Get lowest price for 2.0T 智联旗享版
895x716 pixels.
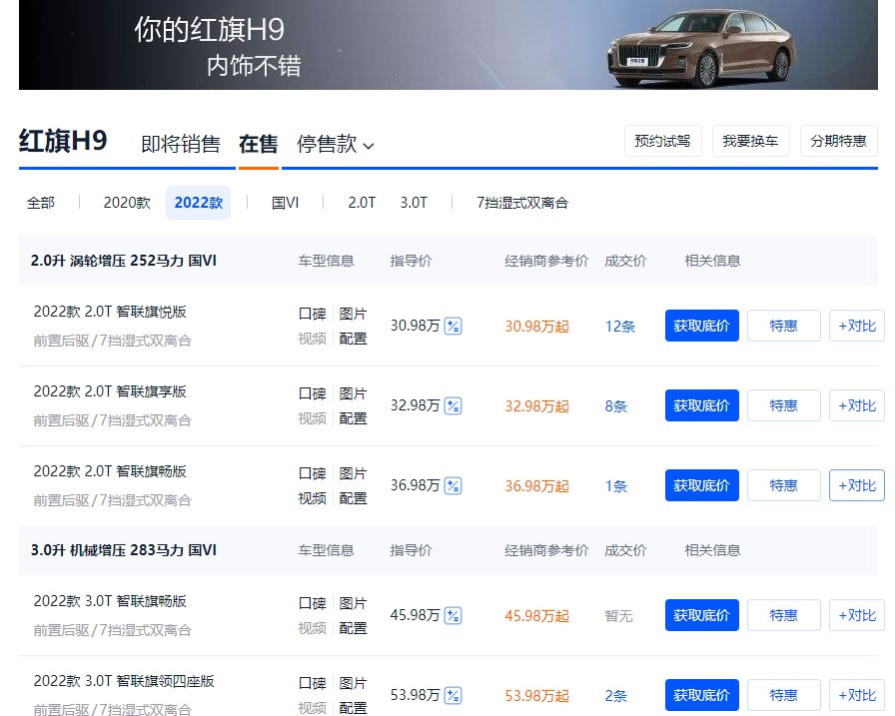(x=702, y=405)
